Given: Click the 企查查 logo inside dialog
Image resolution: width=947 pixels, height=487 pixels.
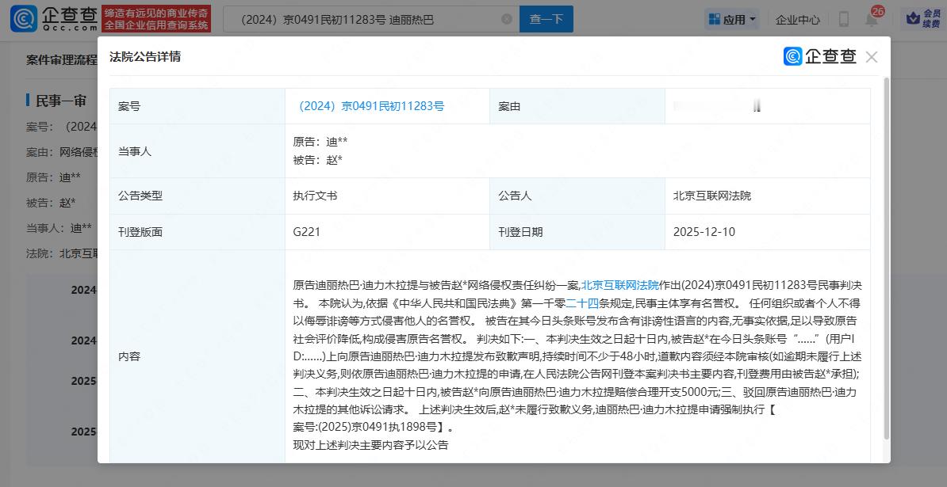Looking at the screenshot, I should [820, 57].
